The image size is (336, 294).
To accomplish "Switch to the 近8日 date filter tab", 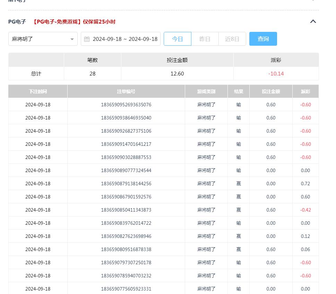I will (232, 39).
